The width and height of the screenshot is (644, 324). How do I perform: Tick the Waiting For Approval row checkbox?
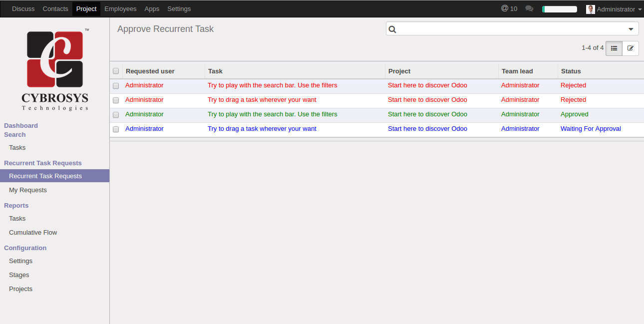[116, 129]
